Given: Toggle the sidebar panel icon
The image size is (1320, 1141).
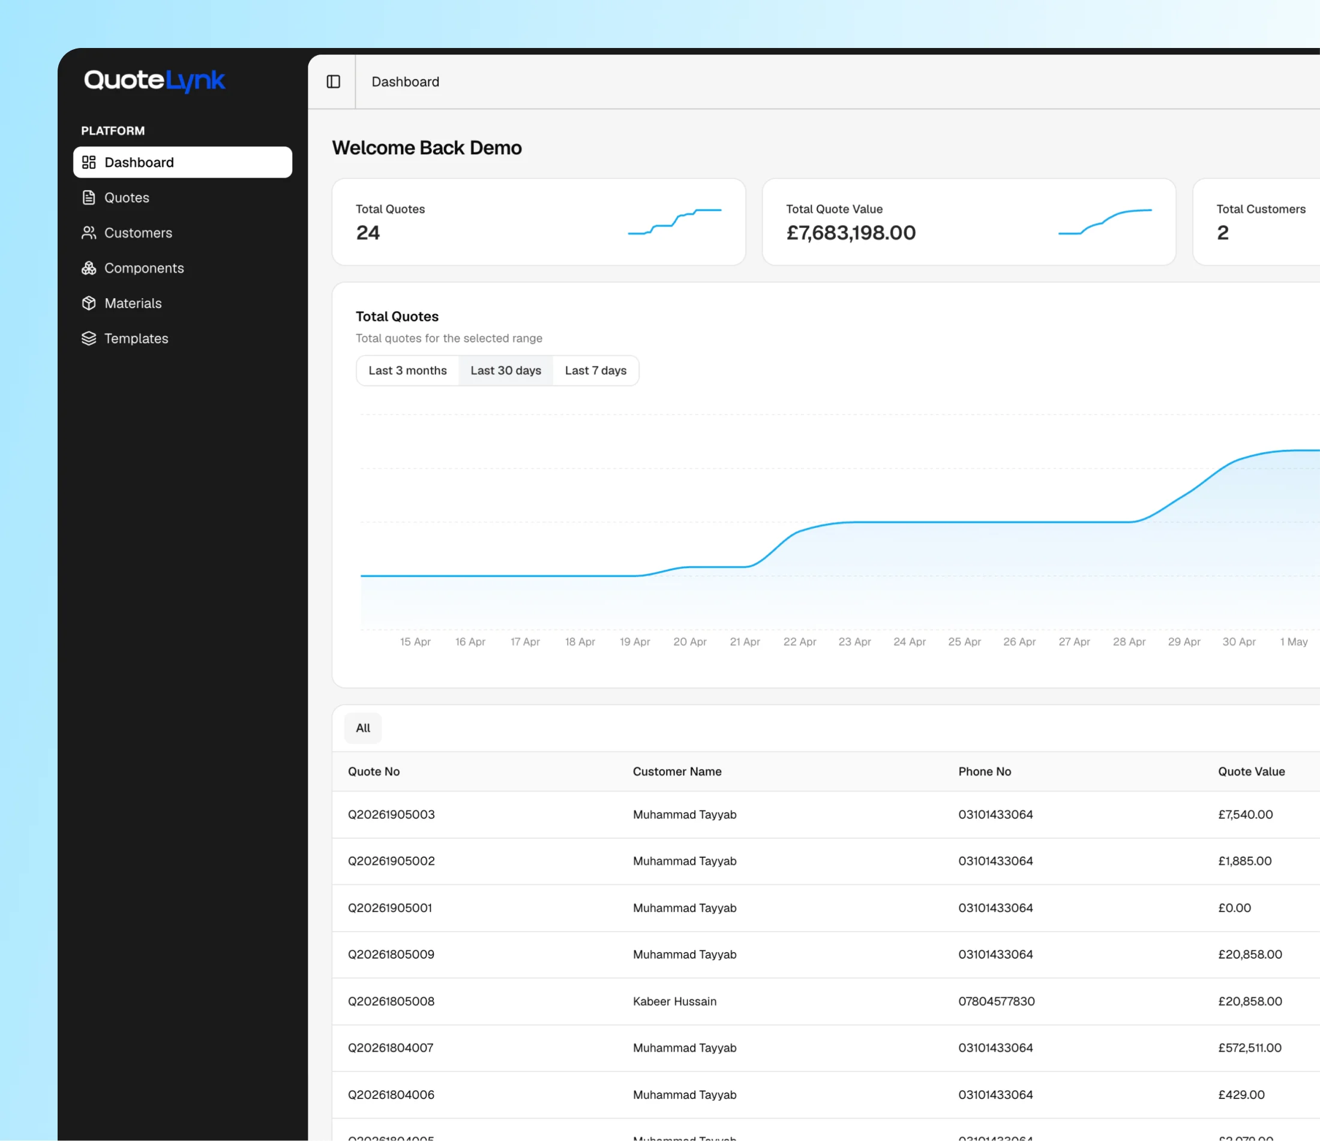Looking at the screenshot, I should [x=333, y=82].
